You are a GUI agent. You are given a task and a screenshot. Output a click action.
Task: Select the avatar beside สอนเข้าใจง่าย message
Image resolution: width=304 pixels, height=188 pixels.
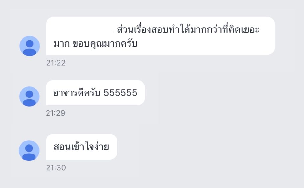[x=29, y=151]
